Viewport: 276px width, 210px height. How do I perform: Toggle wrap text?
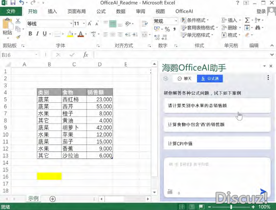click(144, 24)
